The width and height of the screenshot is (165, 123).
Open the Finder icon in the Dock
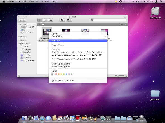[24, 118]
